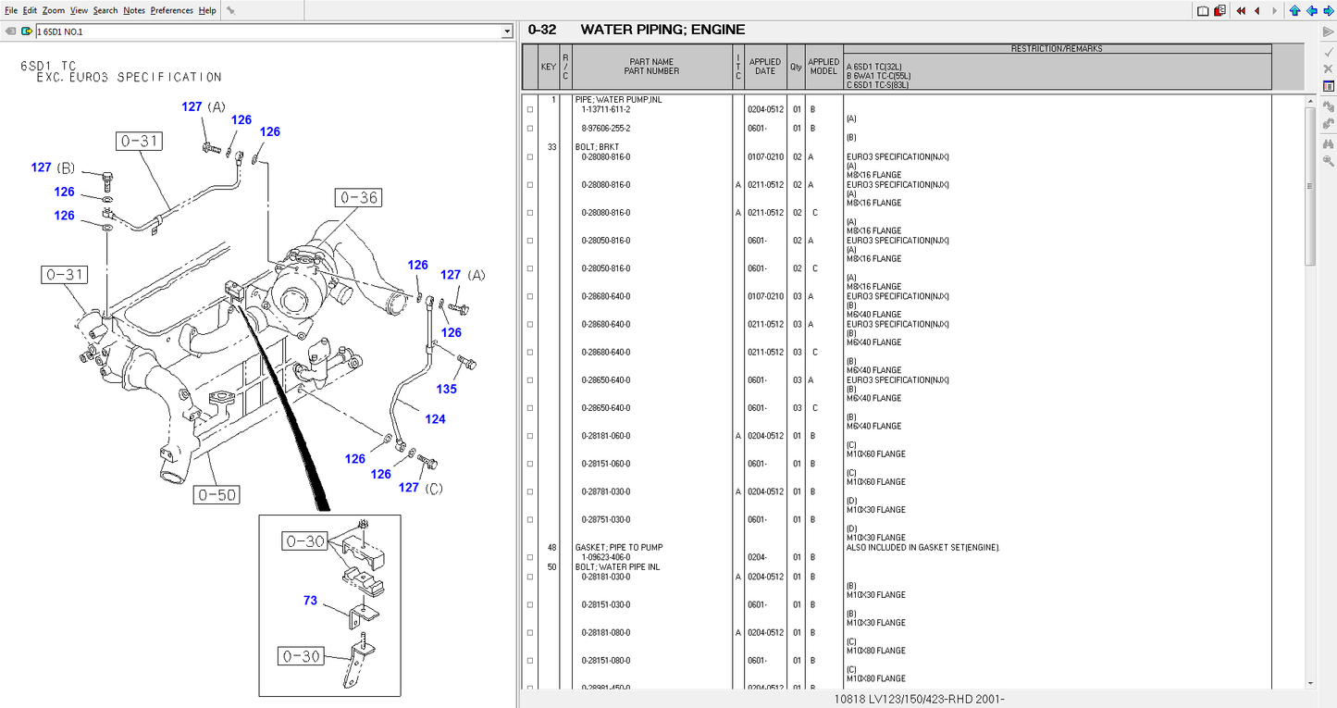
Task: Click the blue left back-arrow icon
Action: [x=1311, y=10]
